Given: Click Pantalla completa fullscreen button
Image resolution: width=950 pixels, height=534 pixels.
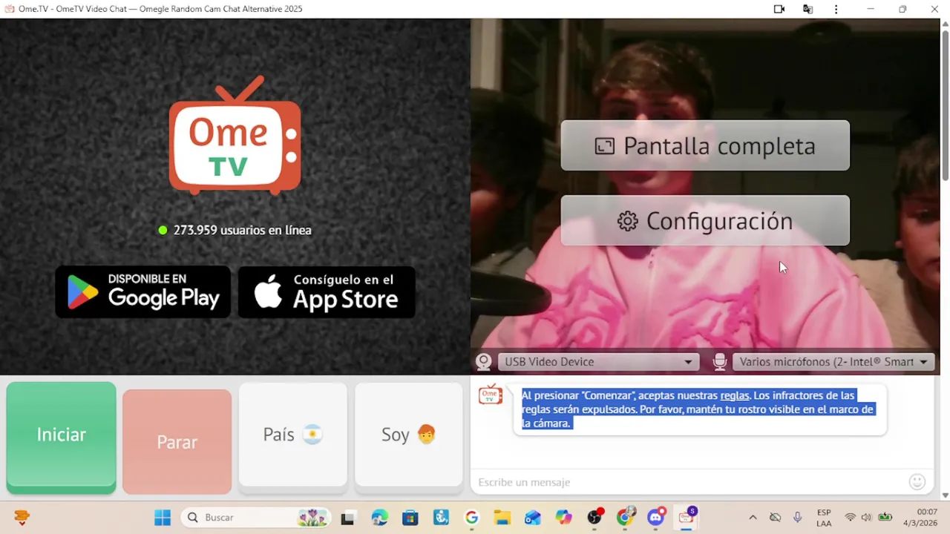Looking at the screenshot, I should (x=705, y=145).
